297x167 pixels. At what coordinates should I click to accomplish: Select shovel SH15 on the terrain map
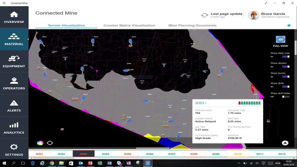(130, 42)
